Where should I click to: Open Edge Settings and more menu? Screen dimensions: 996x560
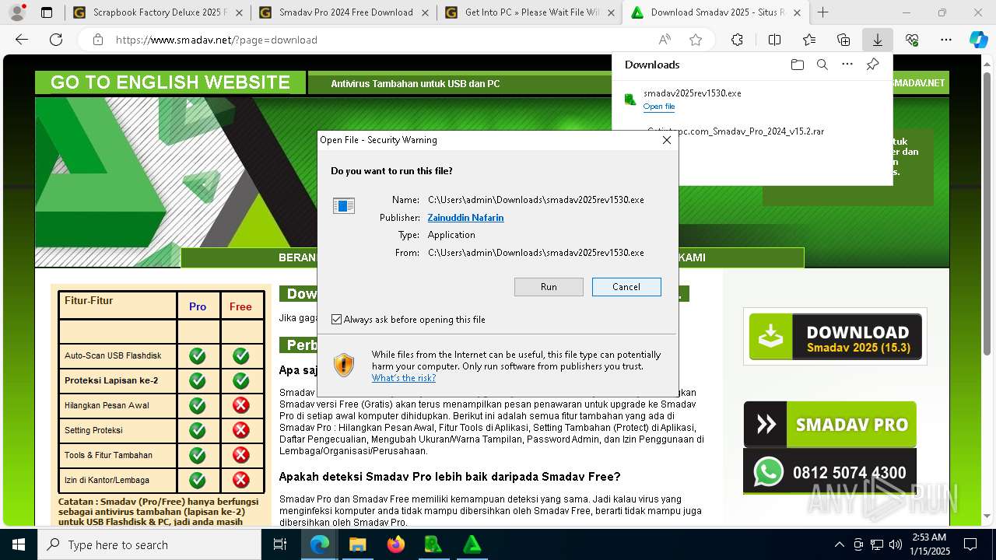[x=946, y=40]
